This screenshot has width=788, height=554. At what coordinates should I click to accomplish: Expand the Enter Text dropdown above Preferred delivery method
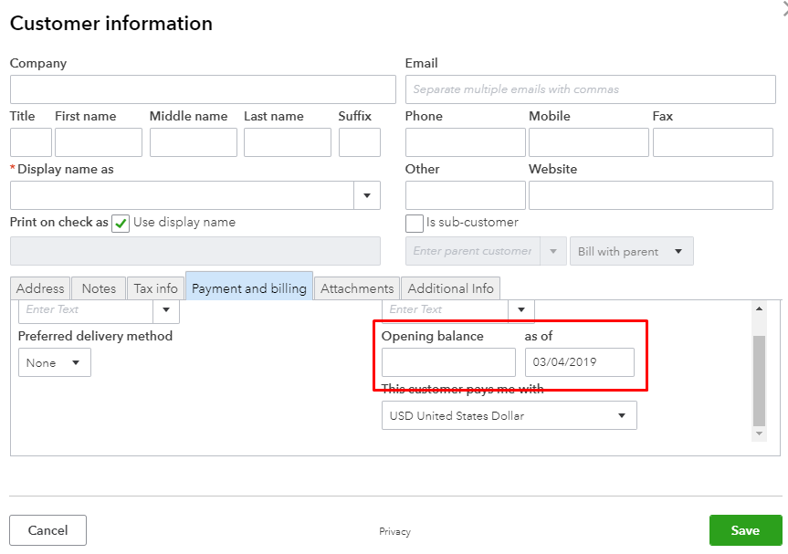pyautogui.click(x=166, y=310)
